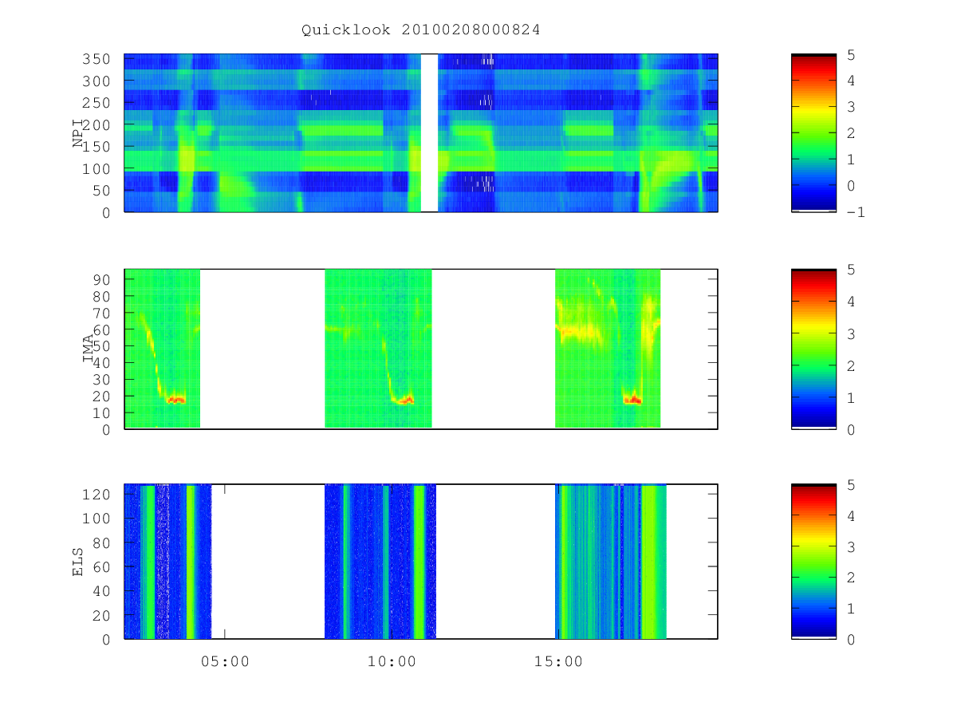This screenshot has width=957, height=718.
Task: Click the 0 label on ELS color scale
Action: click(x=850, y=639)
